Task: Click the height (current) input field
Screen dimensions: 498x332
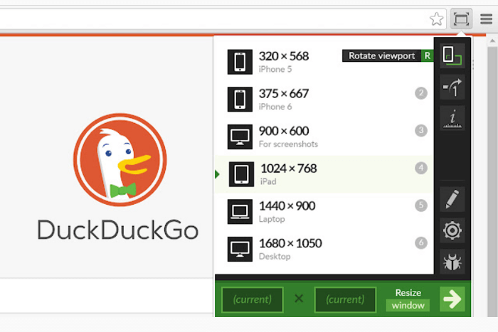Action: click(x=345, y=299)
